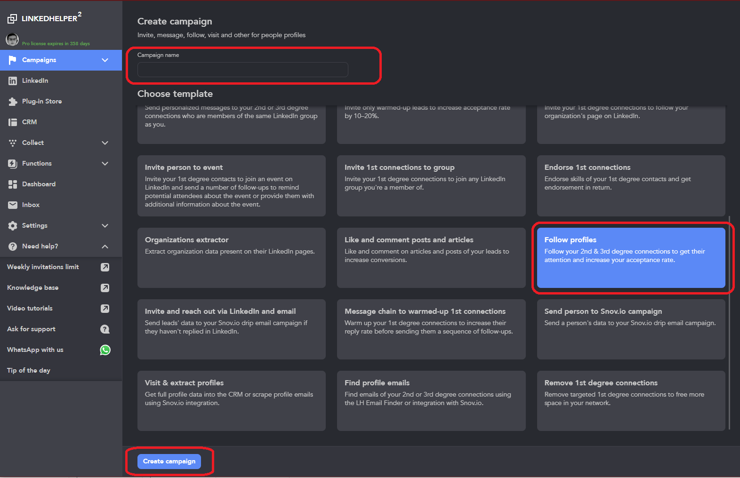The image size is (740, 478).
Task: Go to Plug-in Store
Action: coord(61,102)
